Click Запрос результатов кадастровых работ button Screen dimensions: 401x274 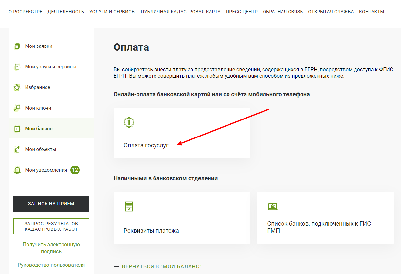coord(51,226)
